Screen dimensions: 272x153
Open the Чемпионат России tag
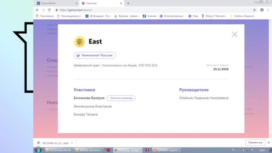coord(95,55)
